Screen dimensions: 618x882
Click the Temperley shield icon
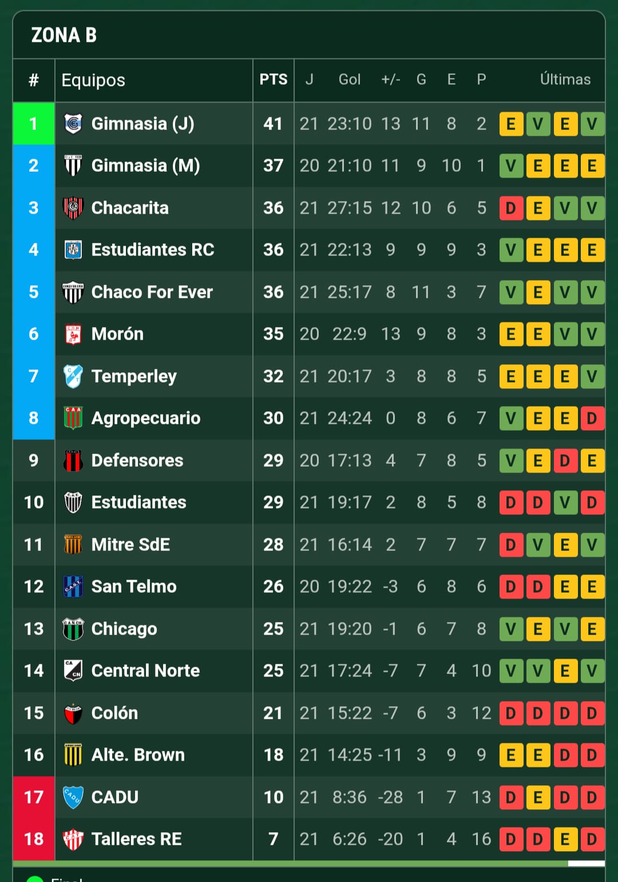[73, 376]
